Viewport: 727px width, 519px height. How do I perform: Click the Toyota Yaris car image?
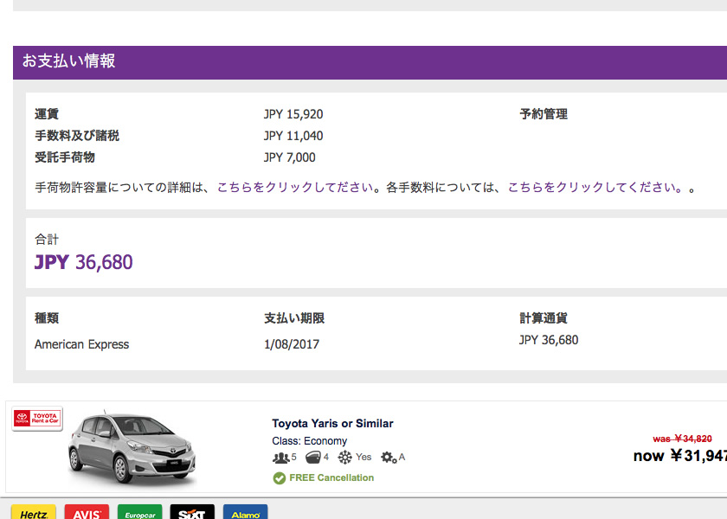[132, 448]
